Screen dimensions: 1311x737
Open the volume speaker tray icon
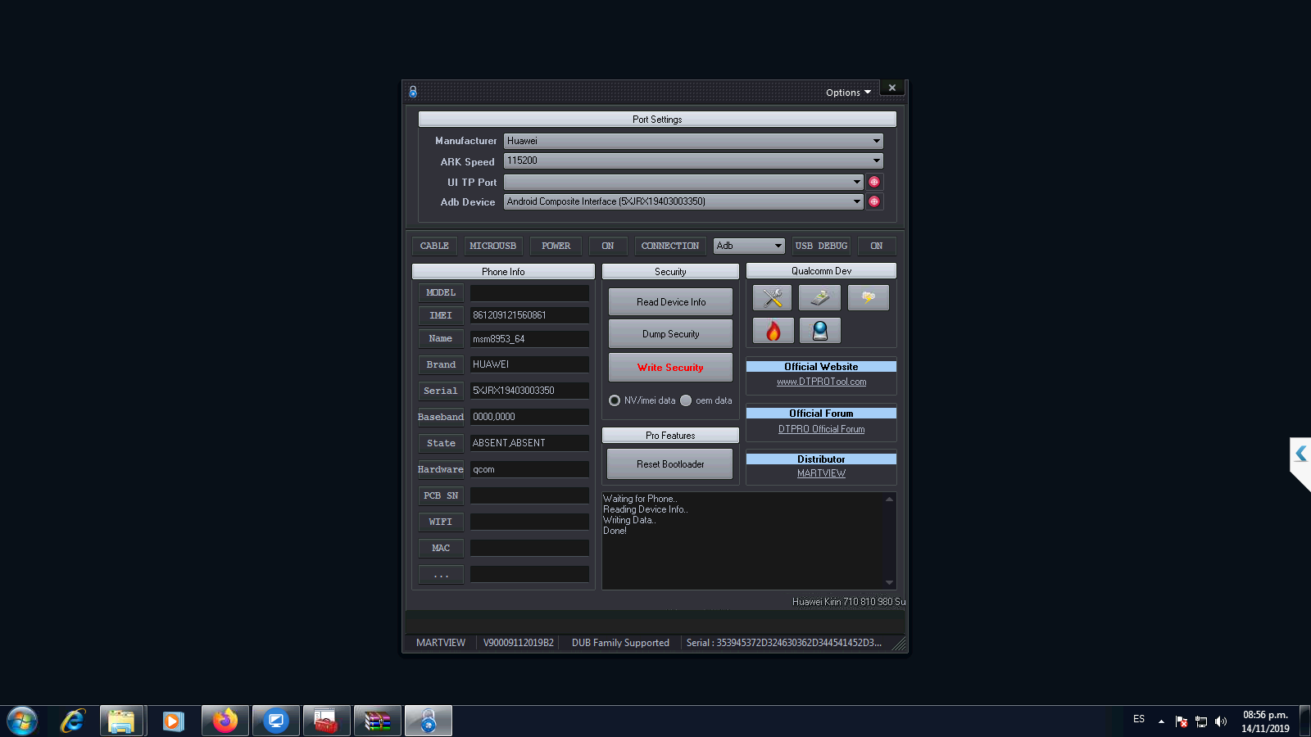(x=1221, y=721)
